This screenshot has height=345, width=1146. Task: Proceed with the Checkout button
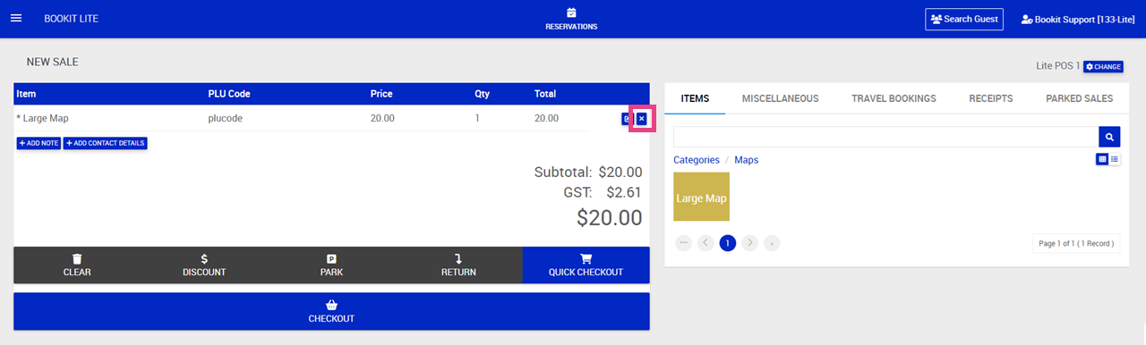tap(331, 312)
